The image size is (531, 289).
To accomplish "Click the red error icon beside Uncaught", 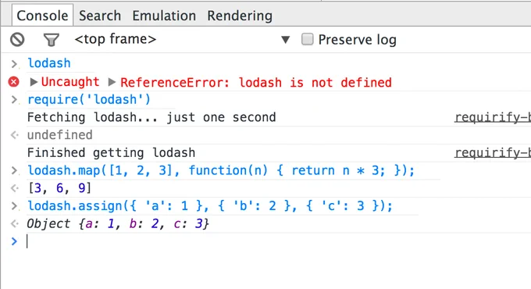I will 14,82.
